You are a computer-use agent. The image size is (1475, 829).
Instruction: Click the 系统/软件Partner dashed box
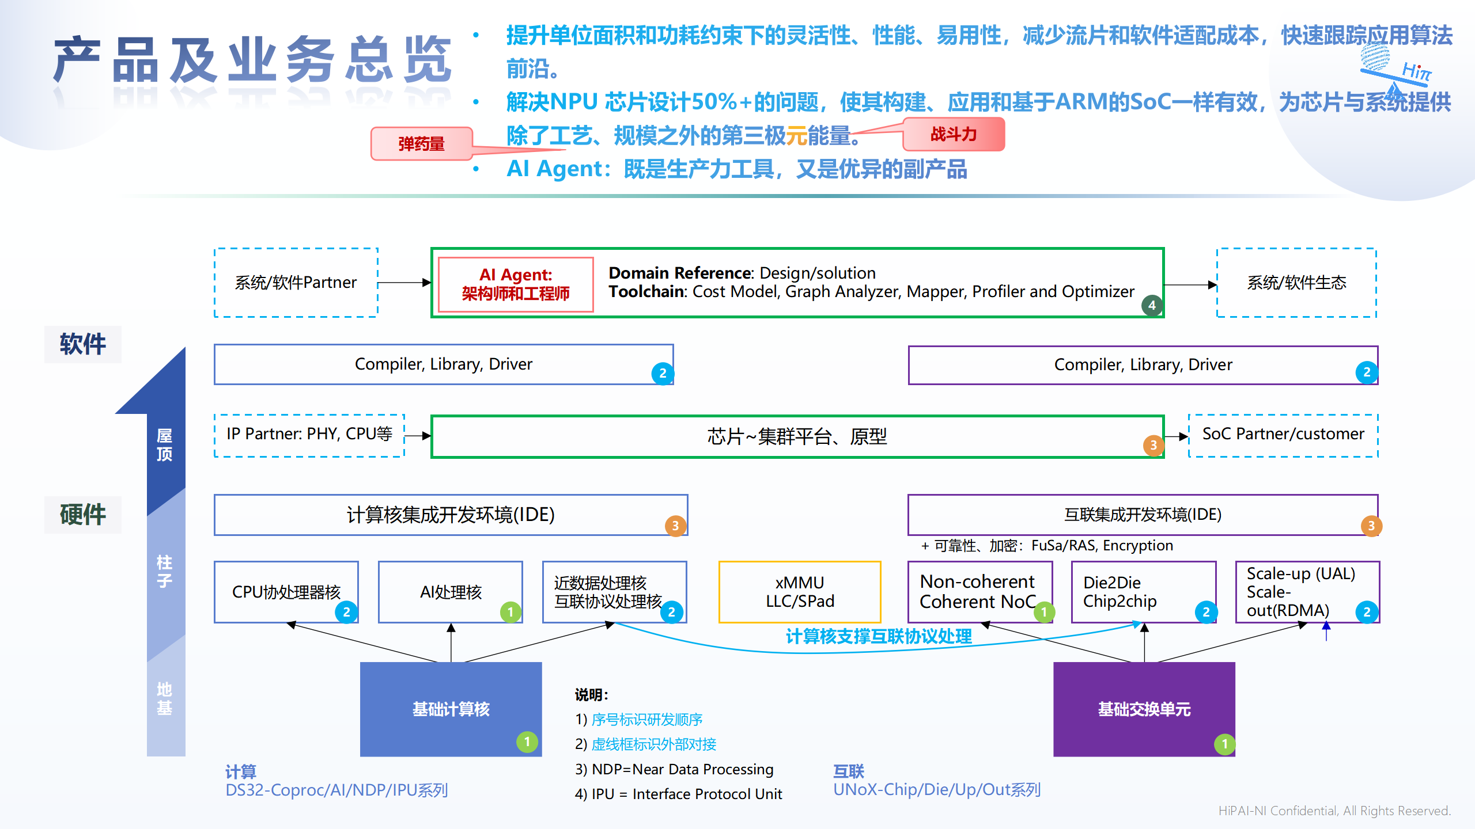pyautogui.click(x=296, y=283)
